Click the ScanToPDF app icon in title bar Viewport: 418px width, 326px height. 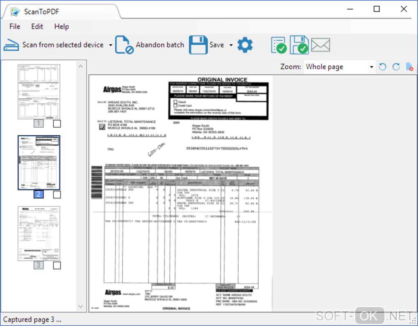(x=15, y=11)
